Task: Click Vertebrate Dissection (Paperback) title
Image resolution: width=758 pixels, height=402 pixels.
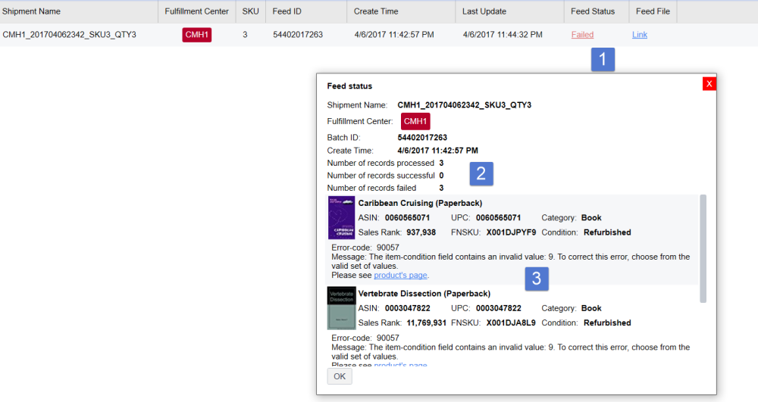Action: coord(424,294)
